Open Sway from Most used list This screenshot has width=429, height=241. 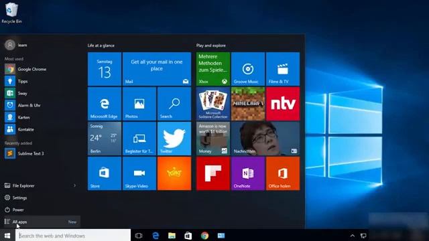click(x=41, y=93)
